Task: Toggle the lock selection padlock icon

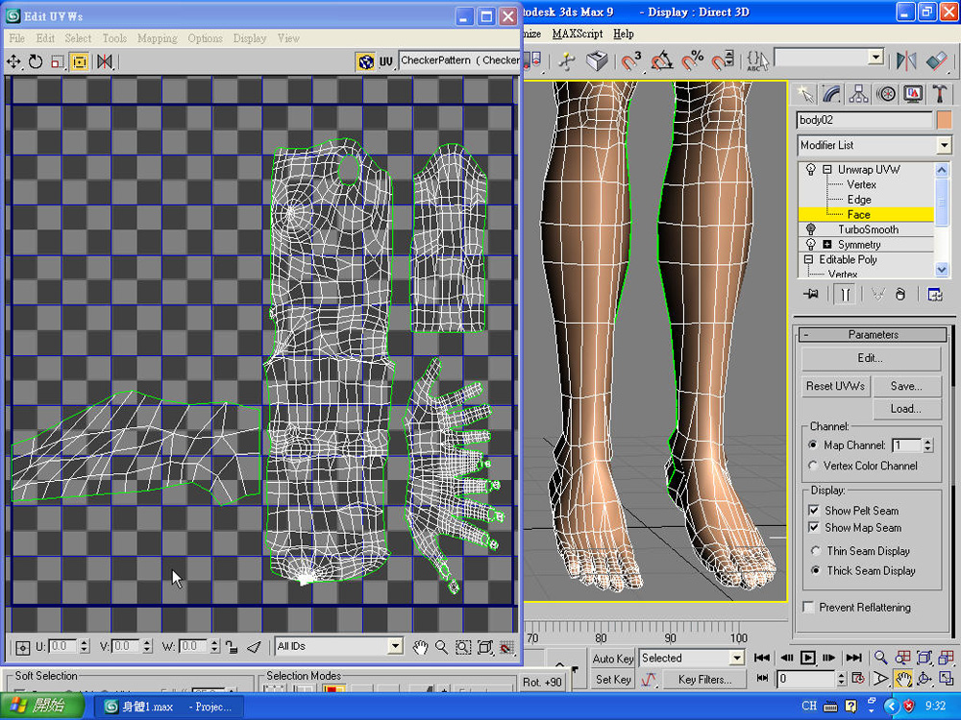Action: click(232, 646)
